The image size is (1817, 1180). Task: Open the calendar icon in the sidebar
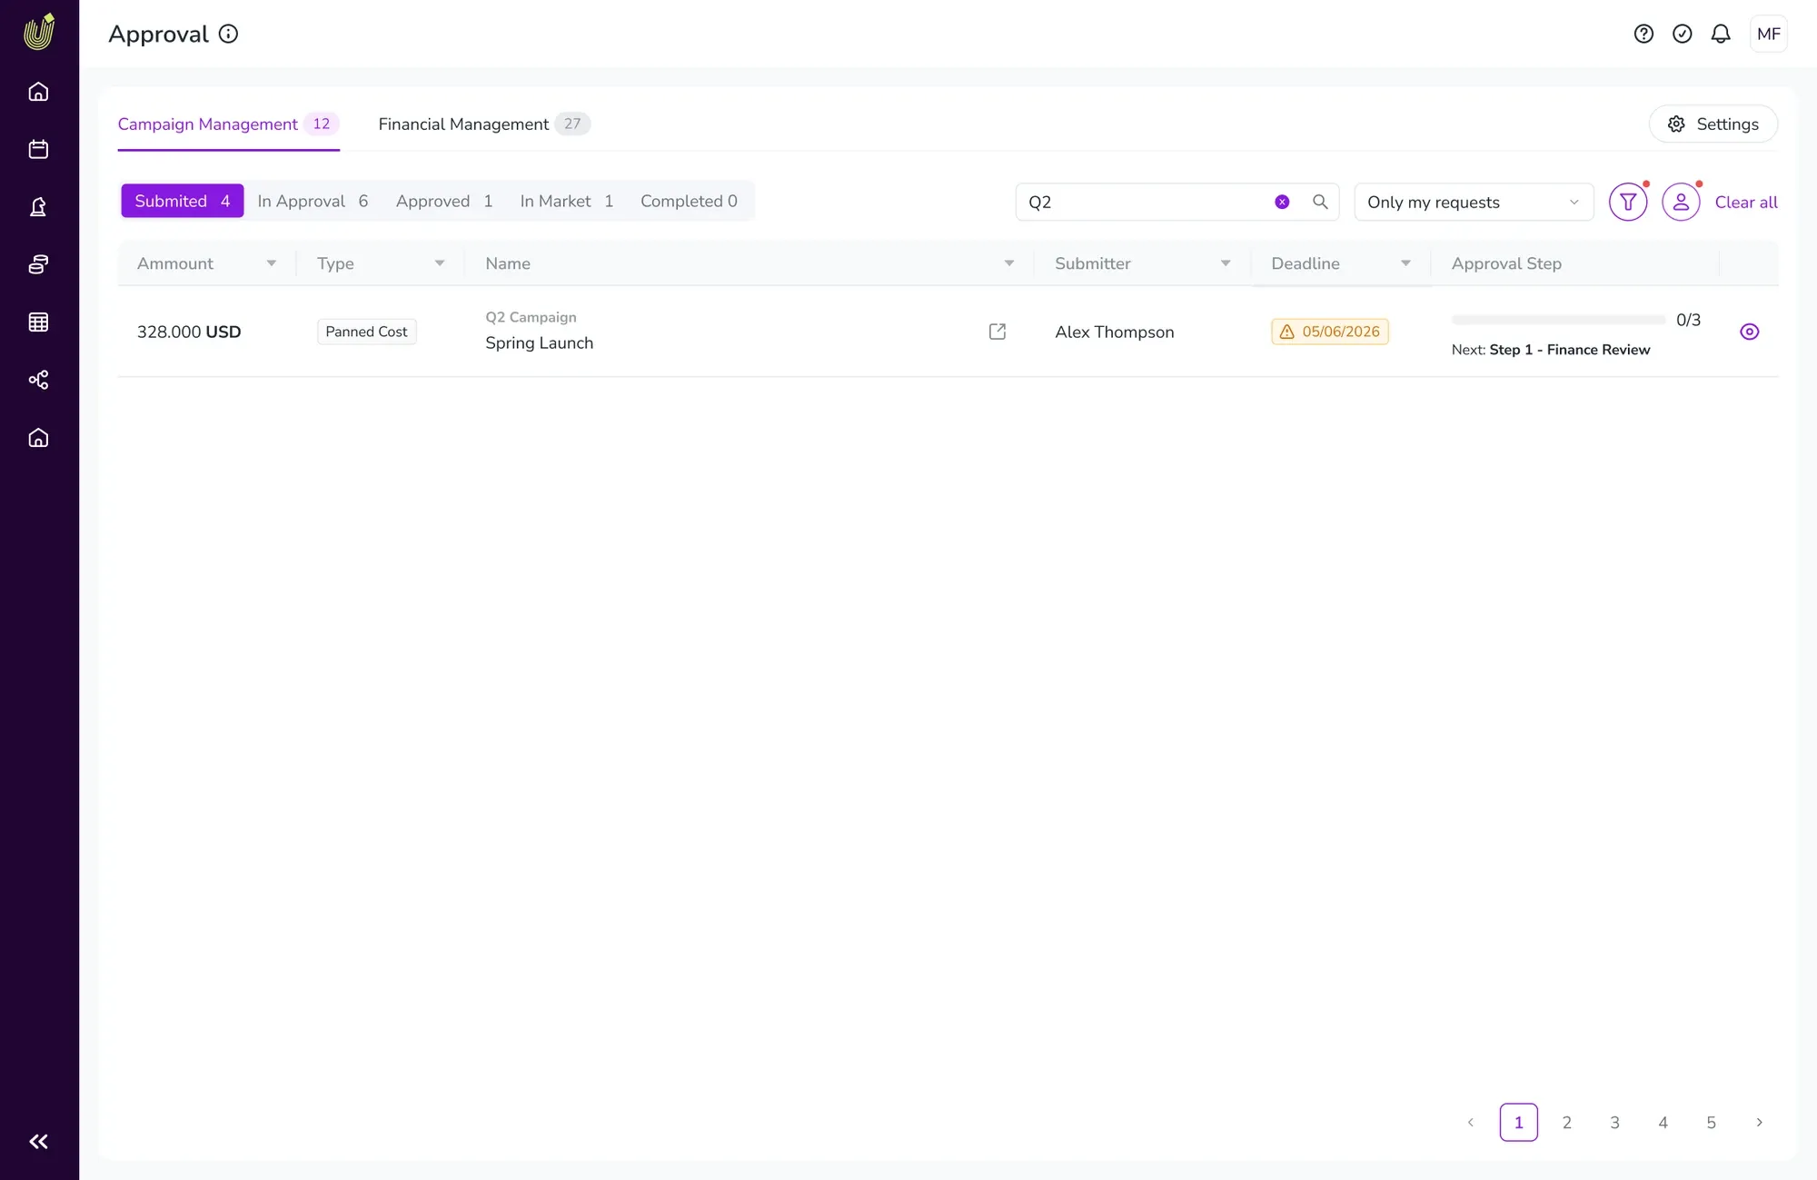[x=38, y=149]
